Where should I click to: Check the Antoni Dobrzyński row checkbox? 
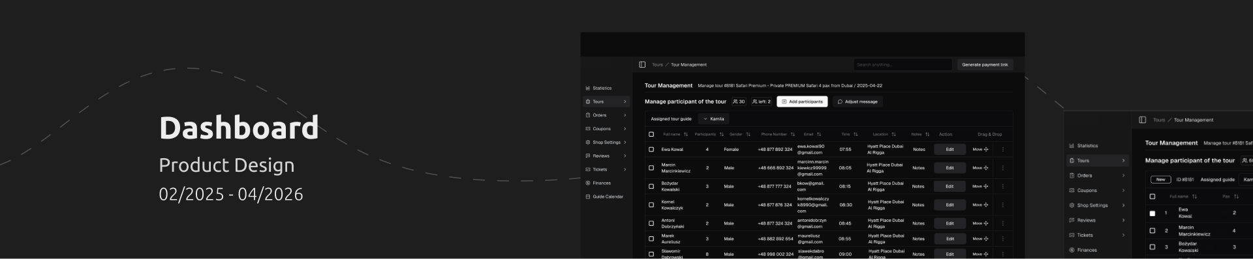[651, 223]
